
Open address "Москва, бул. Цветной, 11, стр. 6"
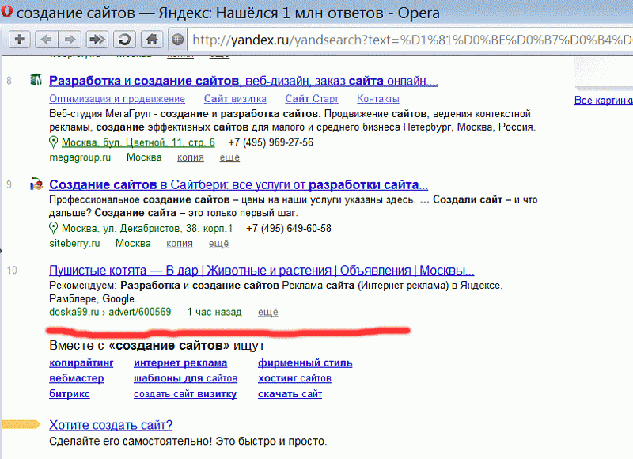click(138, 142)
